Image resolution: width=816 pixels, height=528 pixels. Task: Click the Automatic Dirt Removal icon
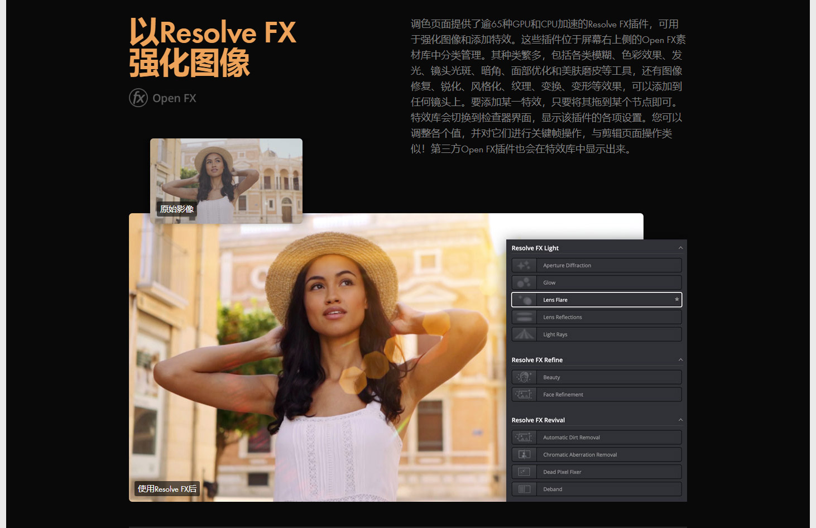point(524,438)
